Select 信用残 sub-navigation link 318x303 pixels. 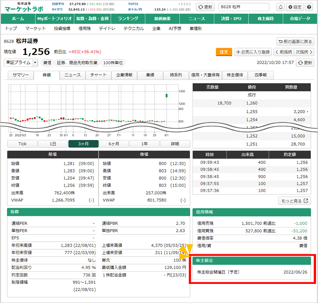pos(85,29)
